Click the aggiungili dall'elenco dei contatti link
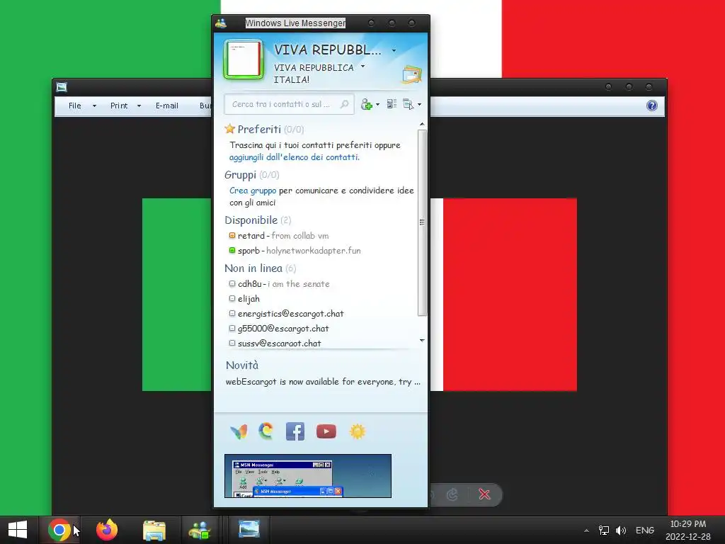This screenshot has height=544, width=725. click(294, 157)
